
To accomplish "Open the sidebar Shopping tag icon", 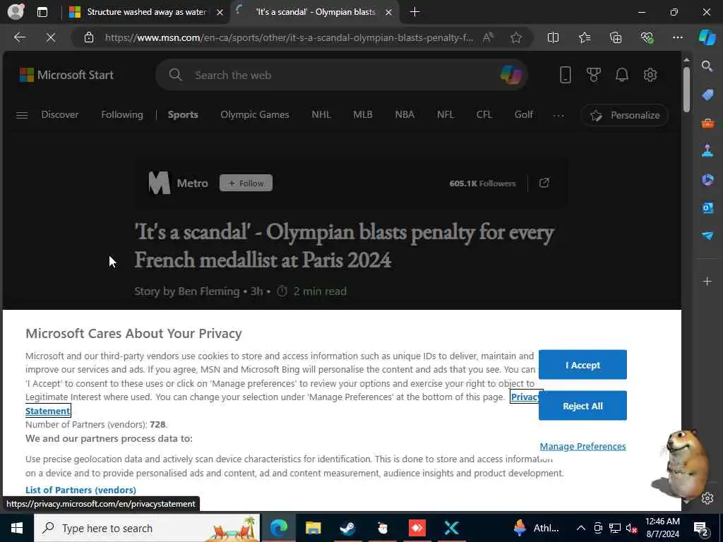I will pyautogui.click(x=707, y=95).
